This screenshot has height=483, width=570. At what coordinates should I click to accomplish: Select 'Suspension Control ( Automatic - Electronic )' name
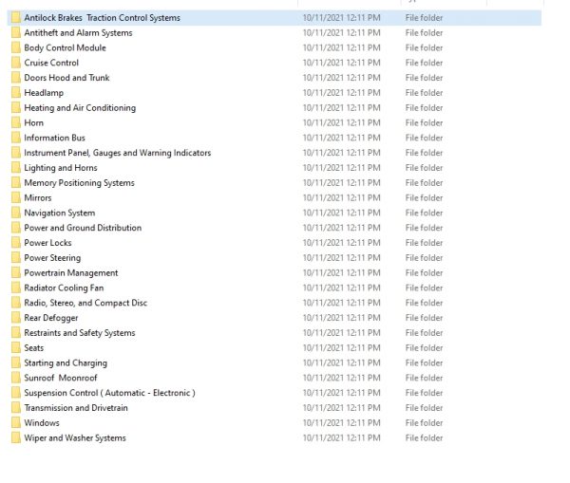tap(110, 393)
